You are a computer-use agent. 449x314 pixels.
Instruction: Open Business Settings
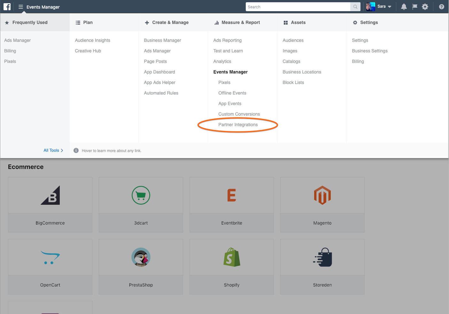(x=370, y=51)
